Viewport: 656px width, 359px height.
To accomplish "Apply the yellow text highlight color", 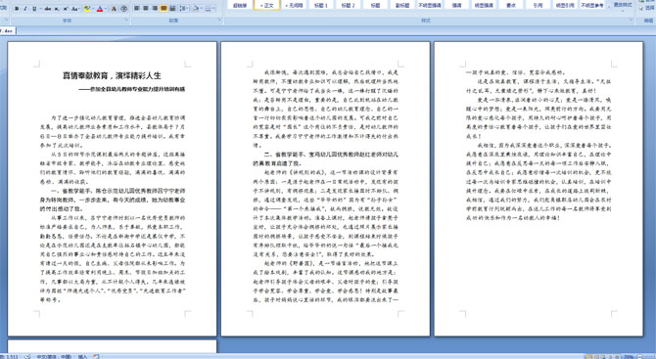I will [x=87, y=9].
